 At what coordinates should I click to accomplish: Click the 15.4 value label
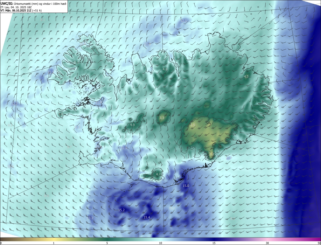[x=147, y=217]
